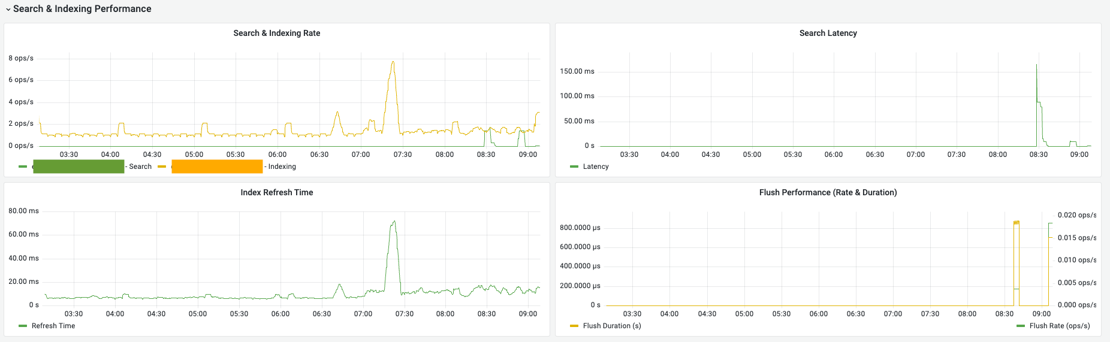This screenshot has height=342, width=1110.
Task: Click the Search & Indexing Performance row title
Action: pyautogui.click(x=82, y=9)
